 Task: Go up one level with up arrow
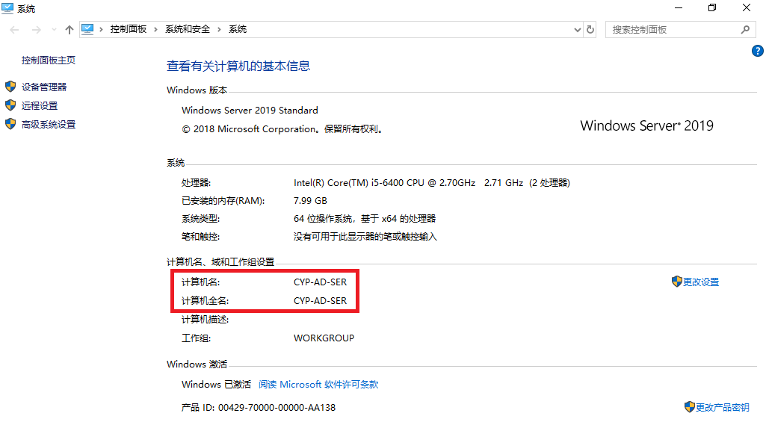[x=70, y=30]
